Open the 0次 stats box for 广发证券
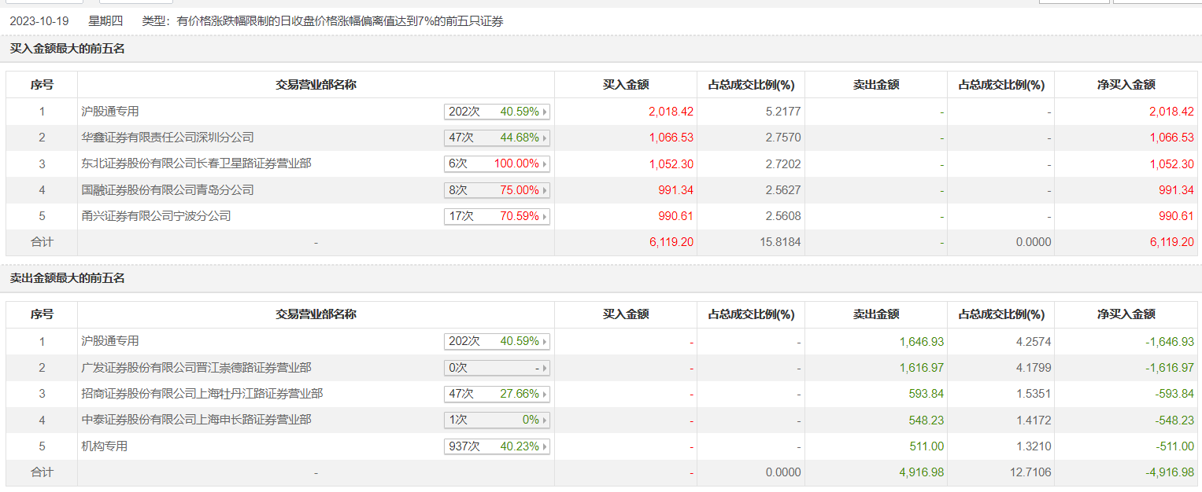This screenshot has width=1202, height=492. (496, 368)
